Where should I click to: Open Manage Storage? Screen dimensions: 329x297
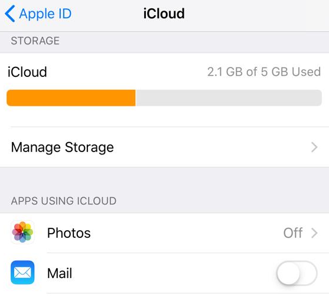(x=164, y=147)
